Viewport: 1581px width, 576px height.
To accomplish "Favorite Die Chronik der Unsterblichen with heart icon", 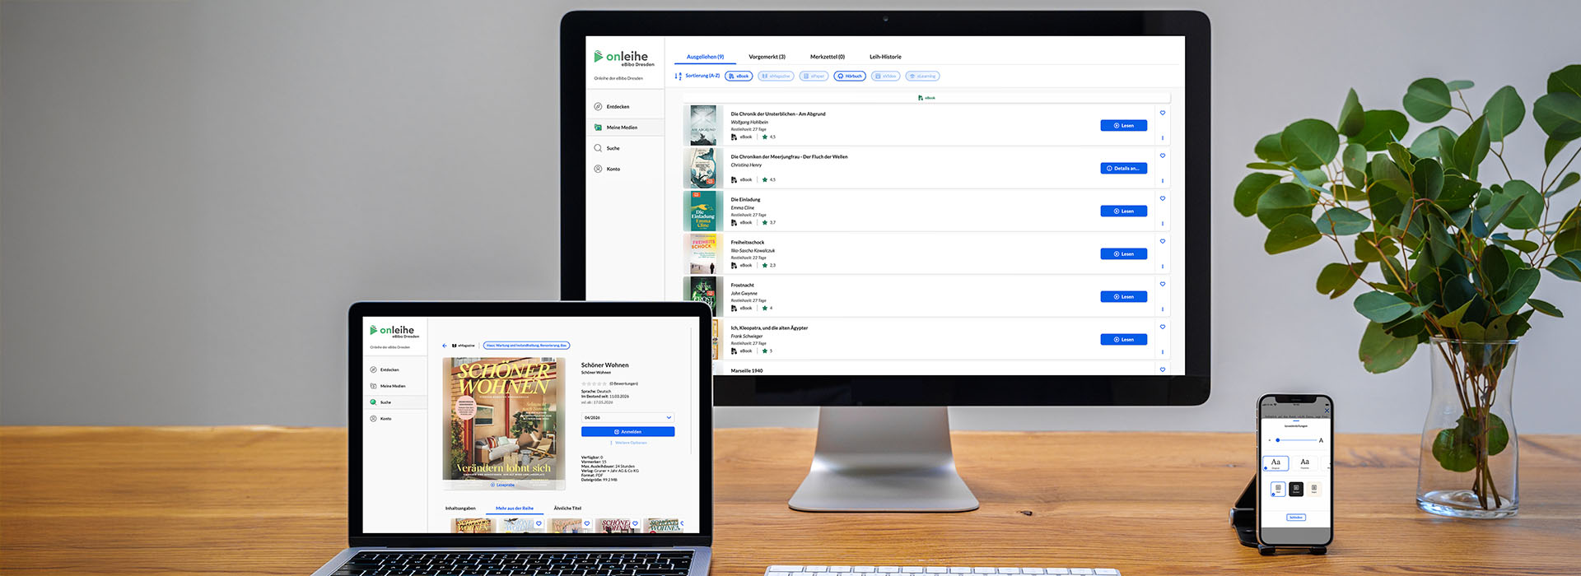I will point(1163,113).
